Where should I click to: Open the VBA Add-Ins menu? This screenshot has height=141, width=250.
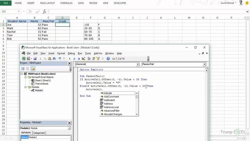point(98,53)
